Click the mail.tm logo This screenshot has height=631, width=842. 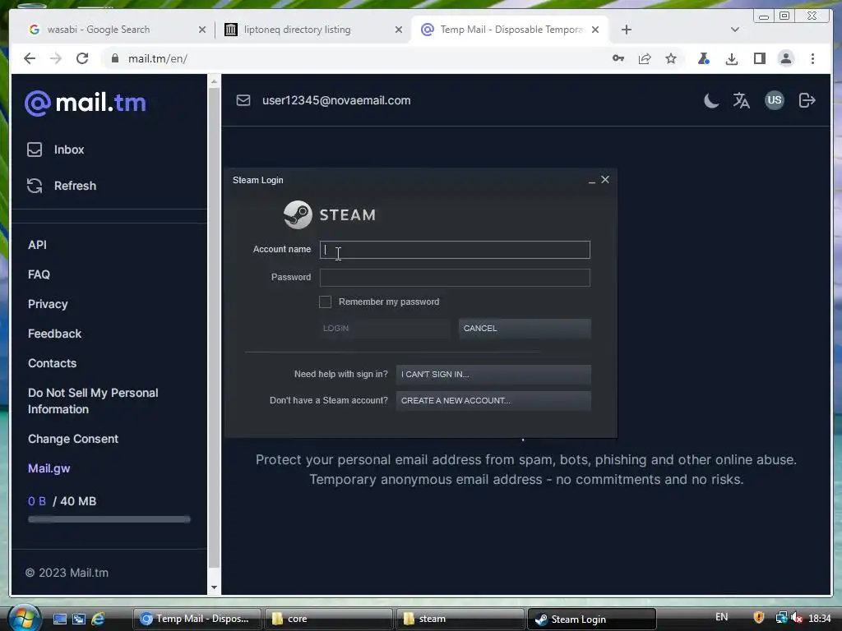(x=86, y=103)
